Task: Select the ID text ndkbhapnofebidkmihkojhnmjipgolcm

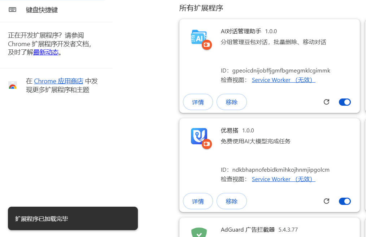Action: pyautogui.click(x=281, y=170)
